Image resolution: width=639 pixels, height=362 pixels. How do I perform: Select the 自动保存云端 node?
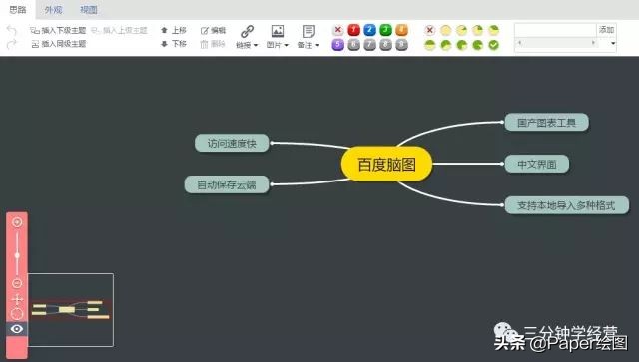(227, 184)
